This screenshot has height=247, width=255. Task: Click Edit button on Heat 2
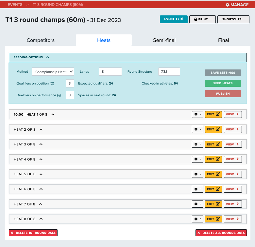point(213,129)
